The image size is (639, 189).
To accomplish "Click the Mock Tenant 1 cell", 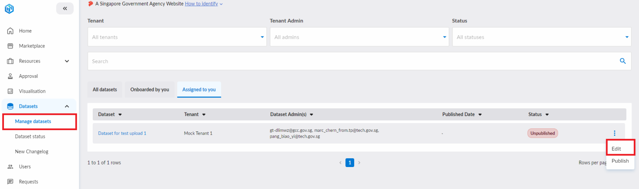I will (198, 133).
